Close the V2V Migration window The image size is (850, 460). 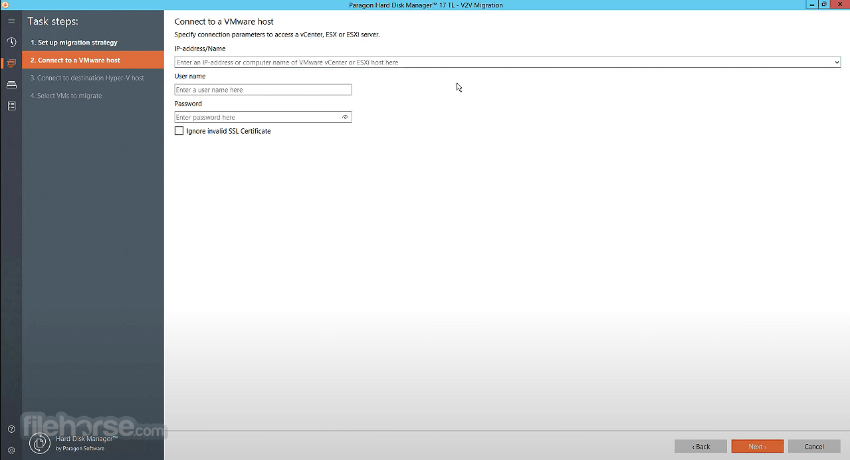click(x=839, y=5)
